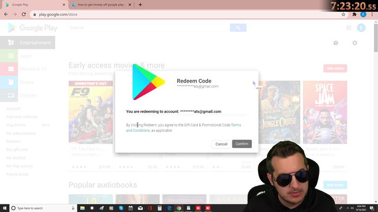Open the Space Jam movie poster

tap(325, 112)
